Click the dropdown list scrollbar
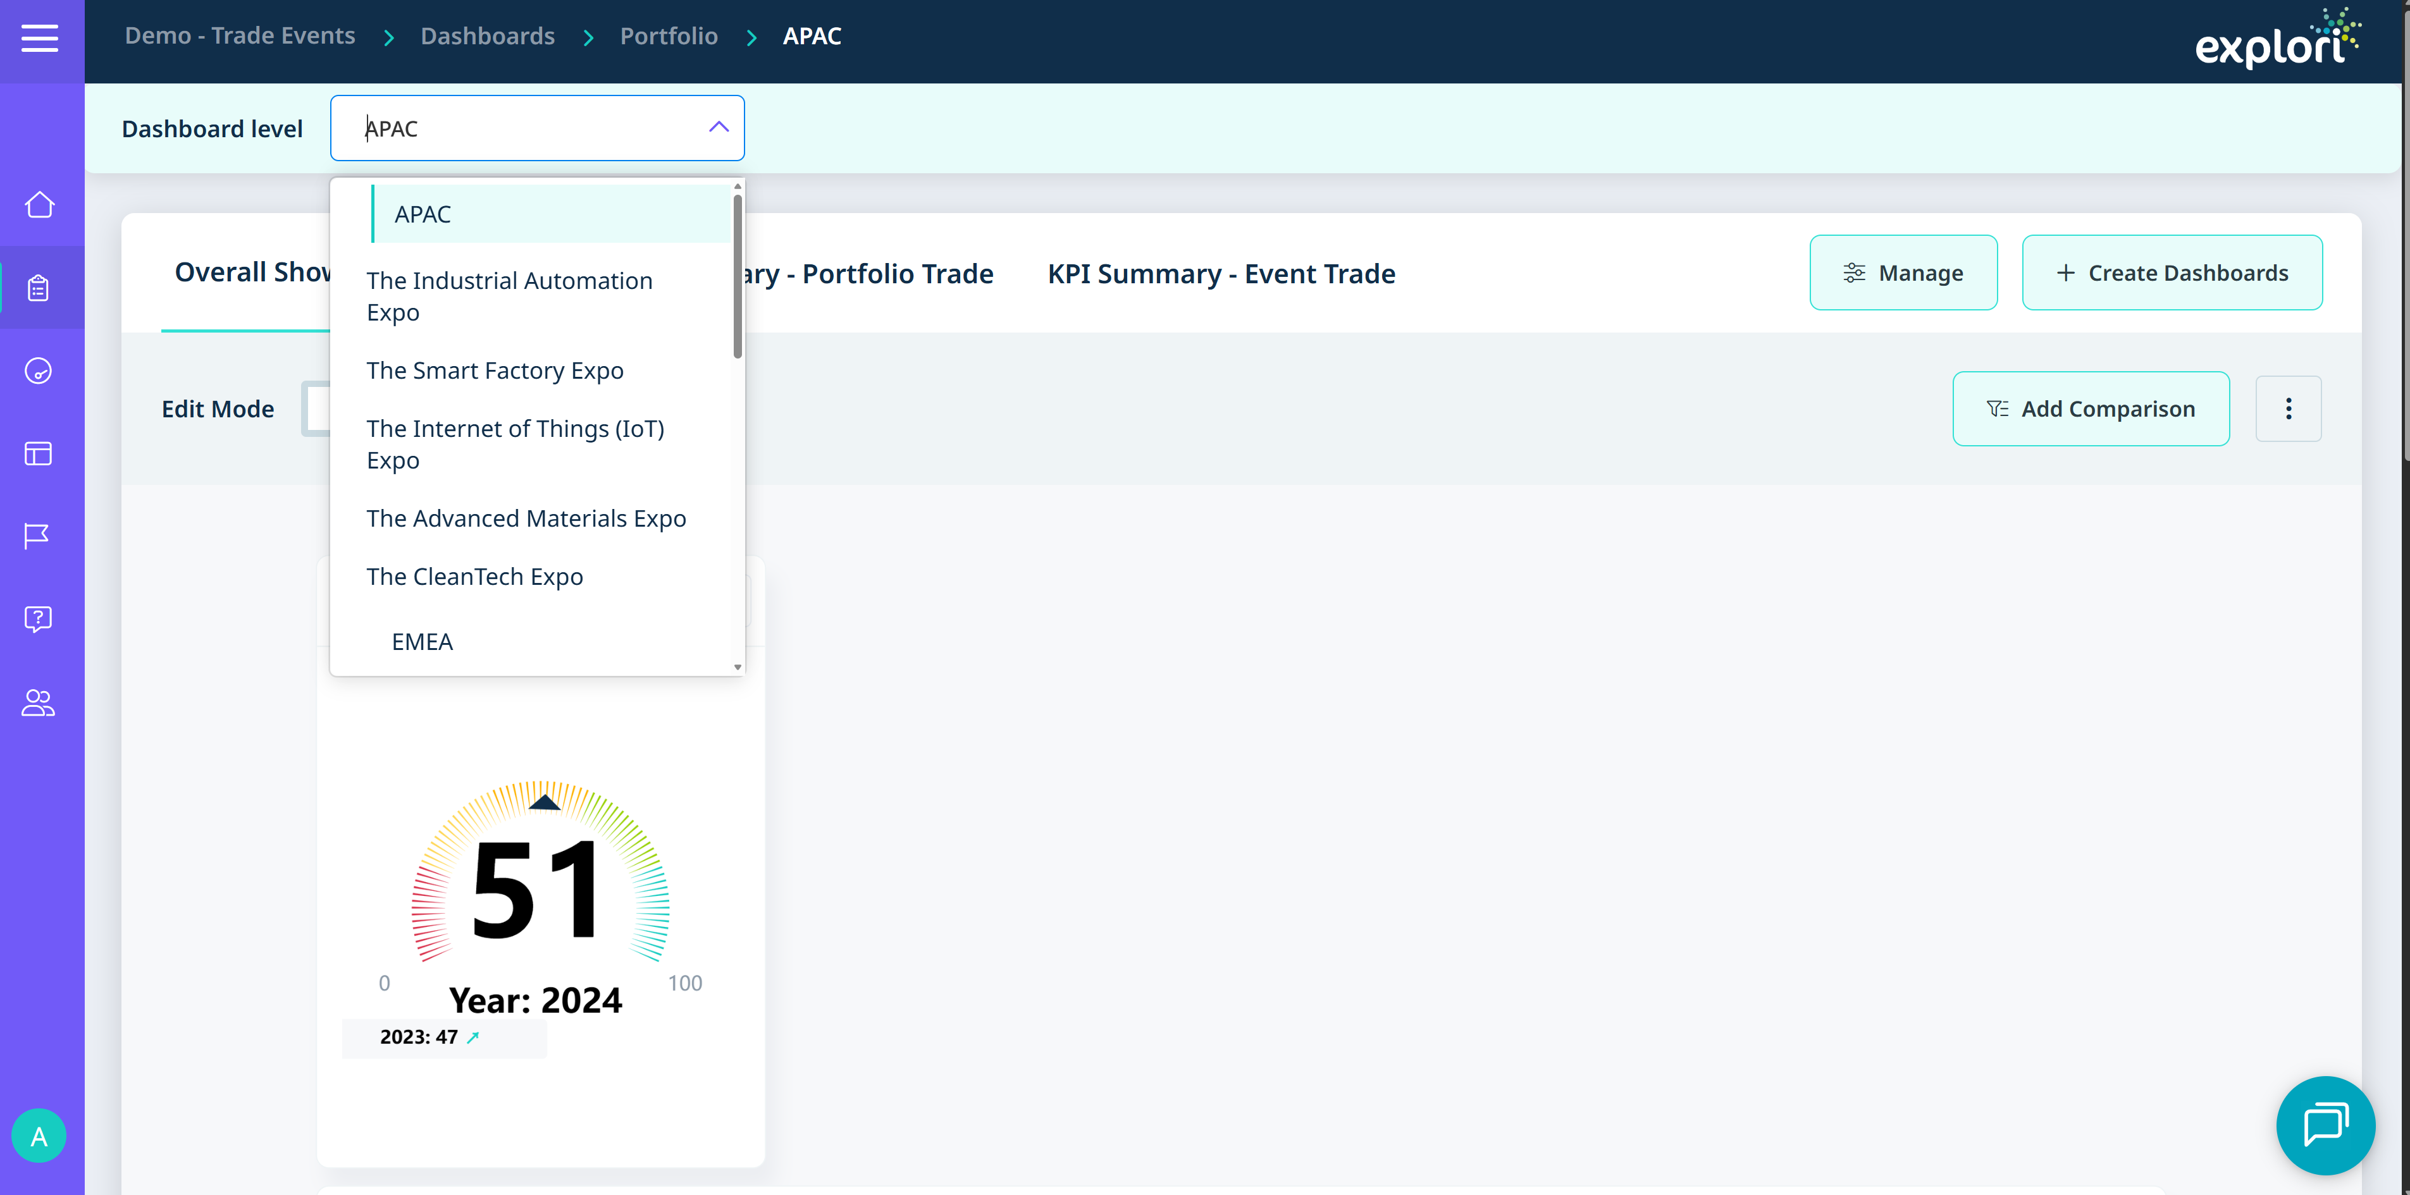The image size is (2410, 1195). (737, 276)
